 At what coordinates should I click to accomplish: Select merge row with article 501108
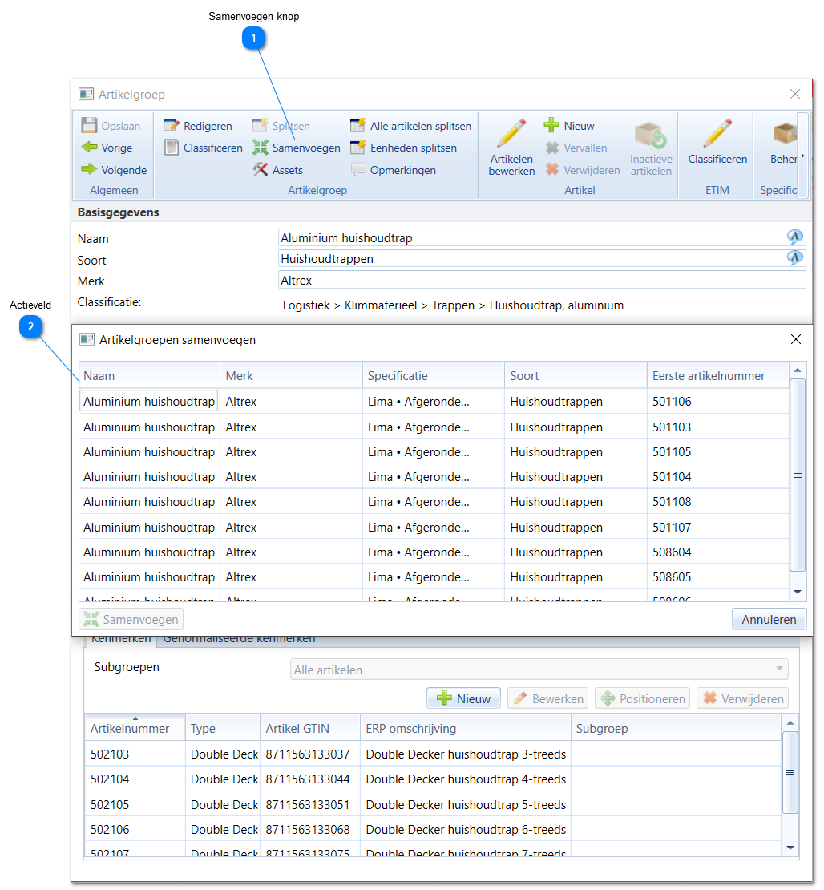(434, 502)
